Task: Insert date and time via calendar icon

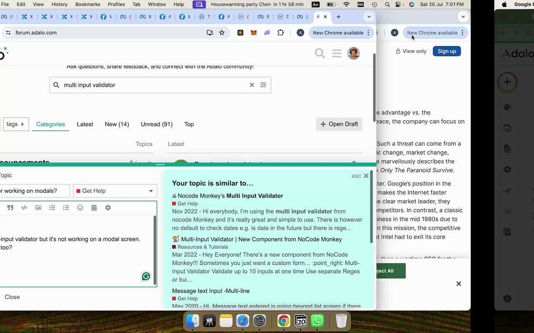Action: click(x=94, y=208)
